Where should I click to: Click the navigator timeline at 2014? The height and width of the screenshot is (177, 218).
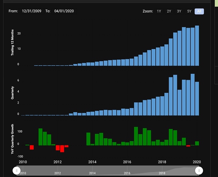92,173
